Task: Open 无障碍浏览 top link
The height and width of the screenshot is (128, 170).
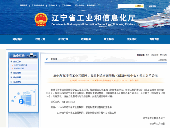Action: click(x=91, y=5)
